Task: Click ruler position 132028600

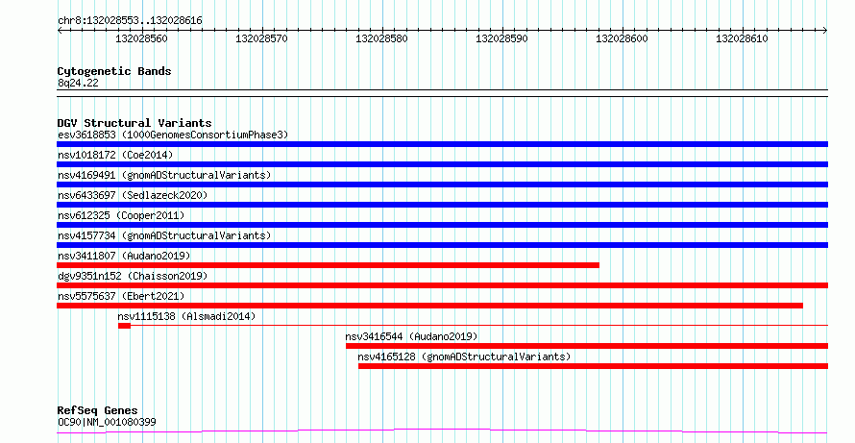Action: [x=622, y=38]
